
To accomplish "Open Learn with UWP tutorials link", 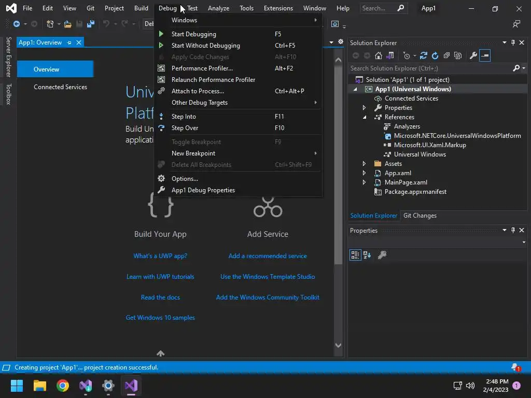I will click(160, 277).
